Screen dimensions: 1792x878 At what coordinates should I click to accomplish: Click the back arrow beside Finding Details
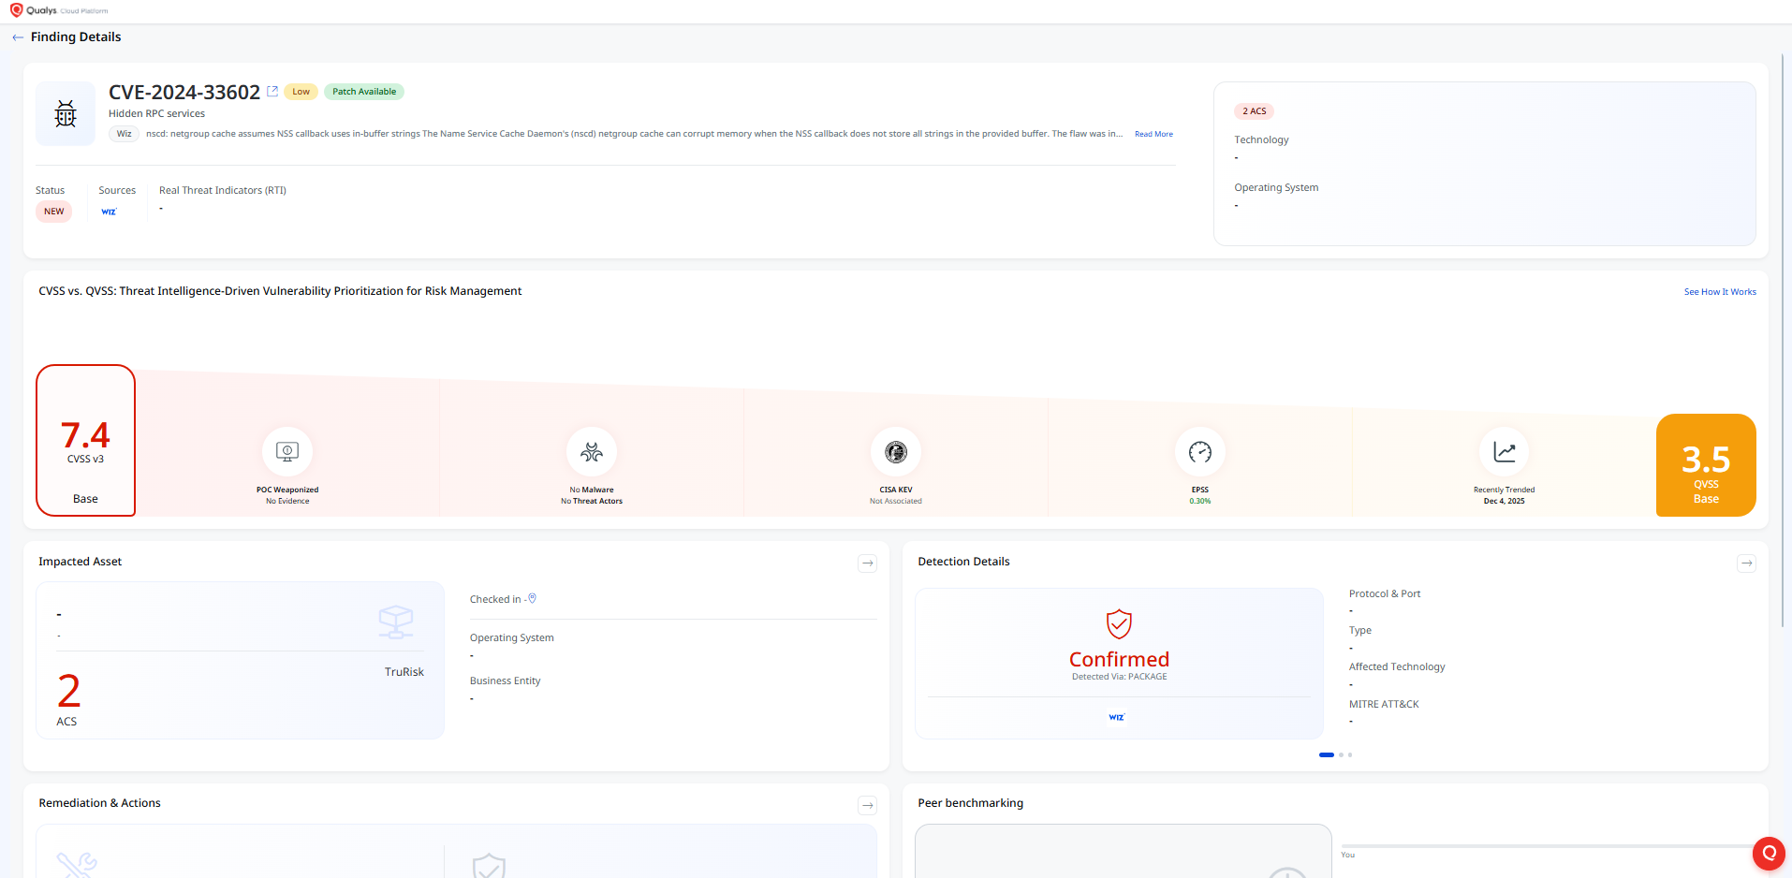click(18, 37)
